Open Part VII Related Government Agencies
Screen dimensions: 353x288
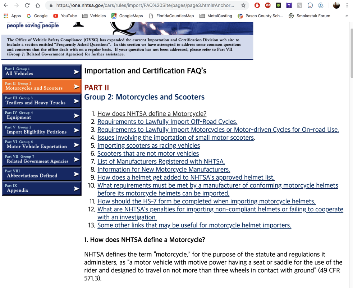(42, 159)
